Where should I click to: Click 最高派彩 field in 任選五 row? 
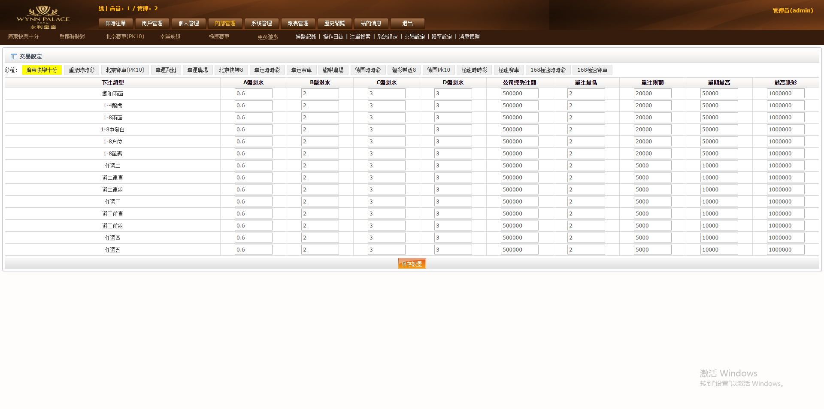(x=785, y=250)
